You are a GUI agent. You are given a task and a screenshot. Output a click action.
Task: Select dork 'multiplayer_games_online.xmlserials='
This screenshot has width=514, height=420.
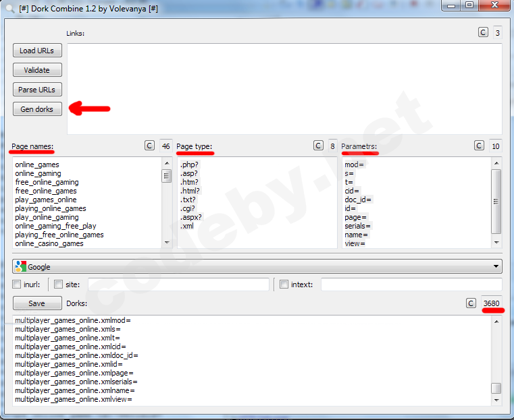point(76,382)
